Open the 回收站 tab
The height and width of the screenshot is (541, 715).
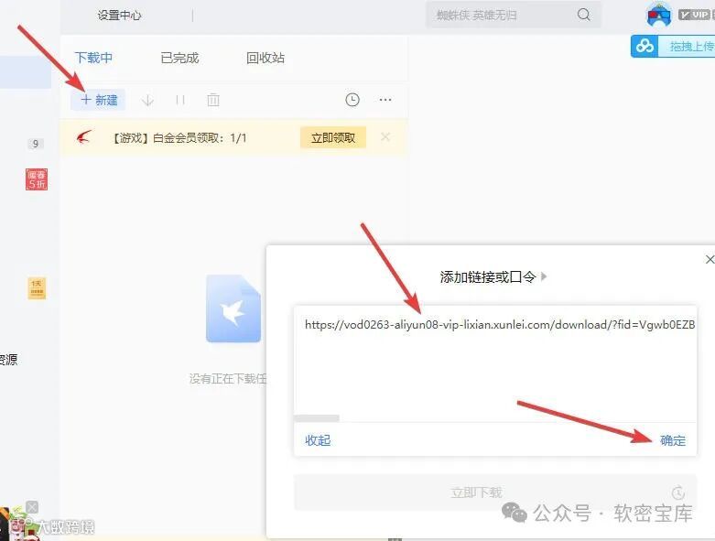265,58
